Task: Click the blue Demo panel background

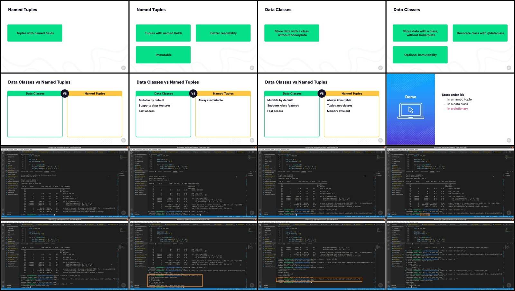Action: pyautogui.click(x=411, y=109)
